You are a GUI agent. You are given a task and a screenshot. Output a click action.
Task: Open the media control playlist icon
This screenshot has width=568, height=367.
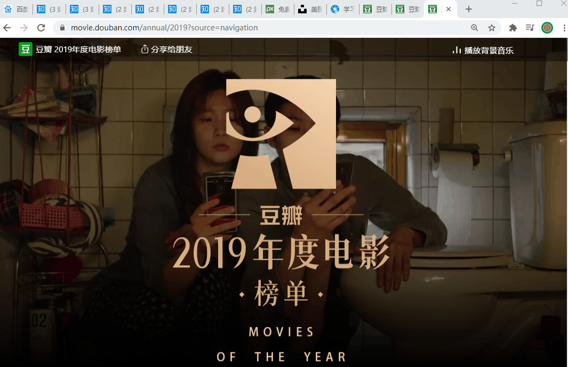530,28
